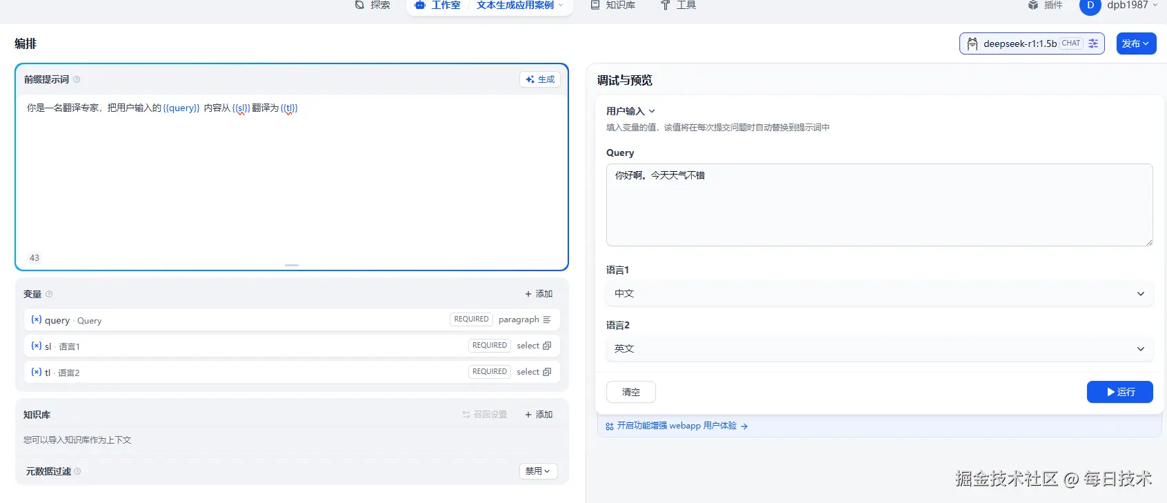Image resolution: width=1167 pixels, height=503 pixels.
Task: Click 召回设置 retrieval settings
Action: pyautogui.click(x=485, y=415)
